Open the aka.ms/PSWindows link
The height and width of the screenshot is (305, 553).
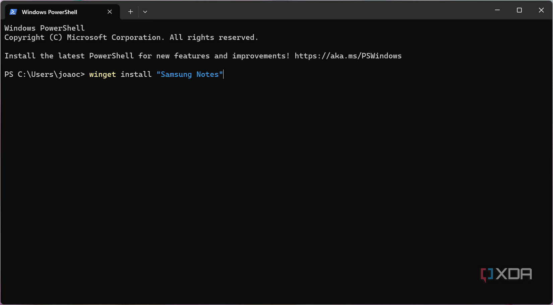coord(348,56)
